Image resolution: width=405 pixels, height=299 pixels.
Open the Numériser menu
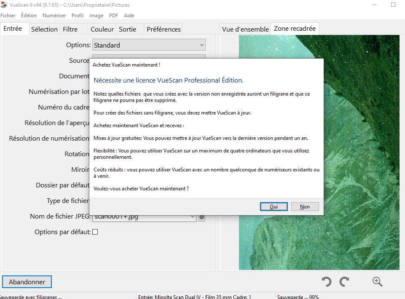tap(54, 16)
